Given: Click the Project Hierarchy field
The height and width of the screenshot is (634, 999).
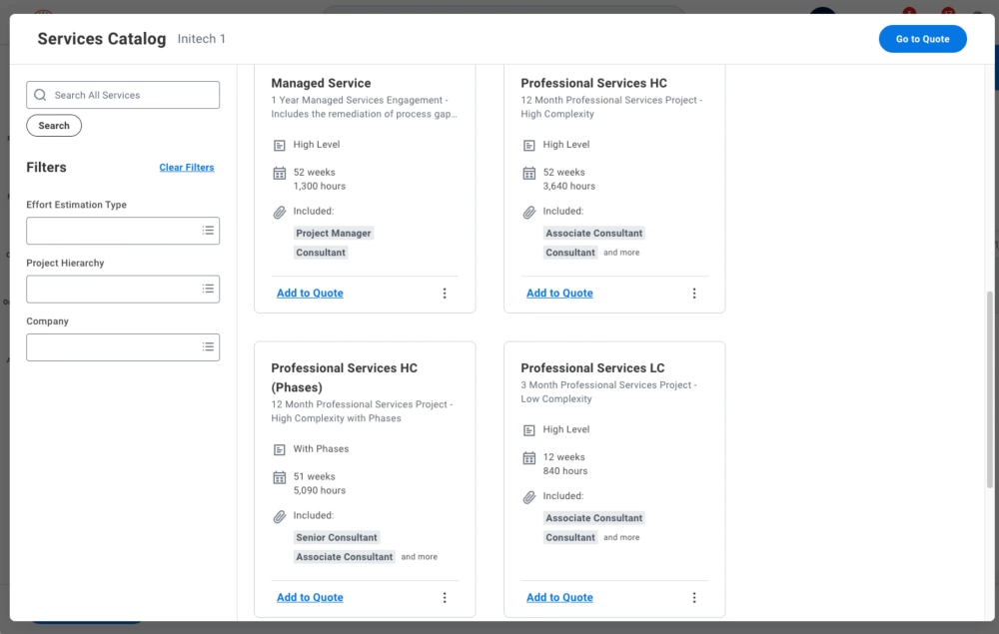Looking at the screenshot, I should [112, 289].
